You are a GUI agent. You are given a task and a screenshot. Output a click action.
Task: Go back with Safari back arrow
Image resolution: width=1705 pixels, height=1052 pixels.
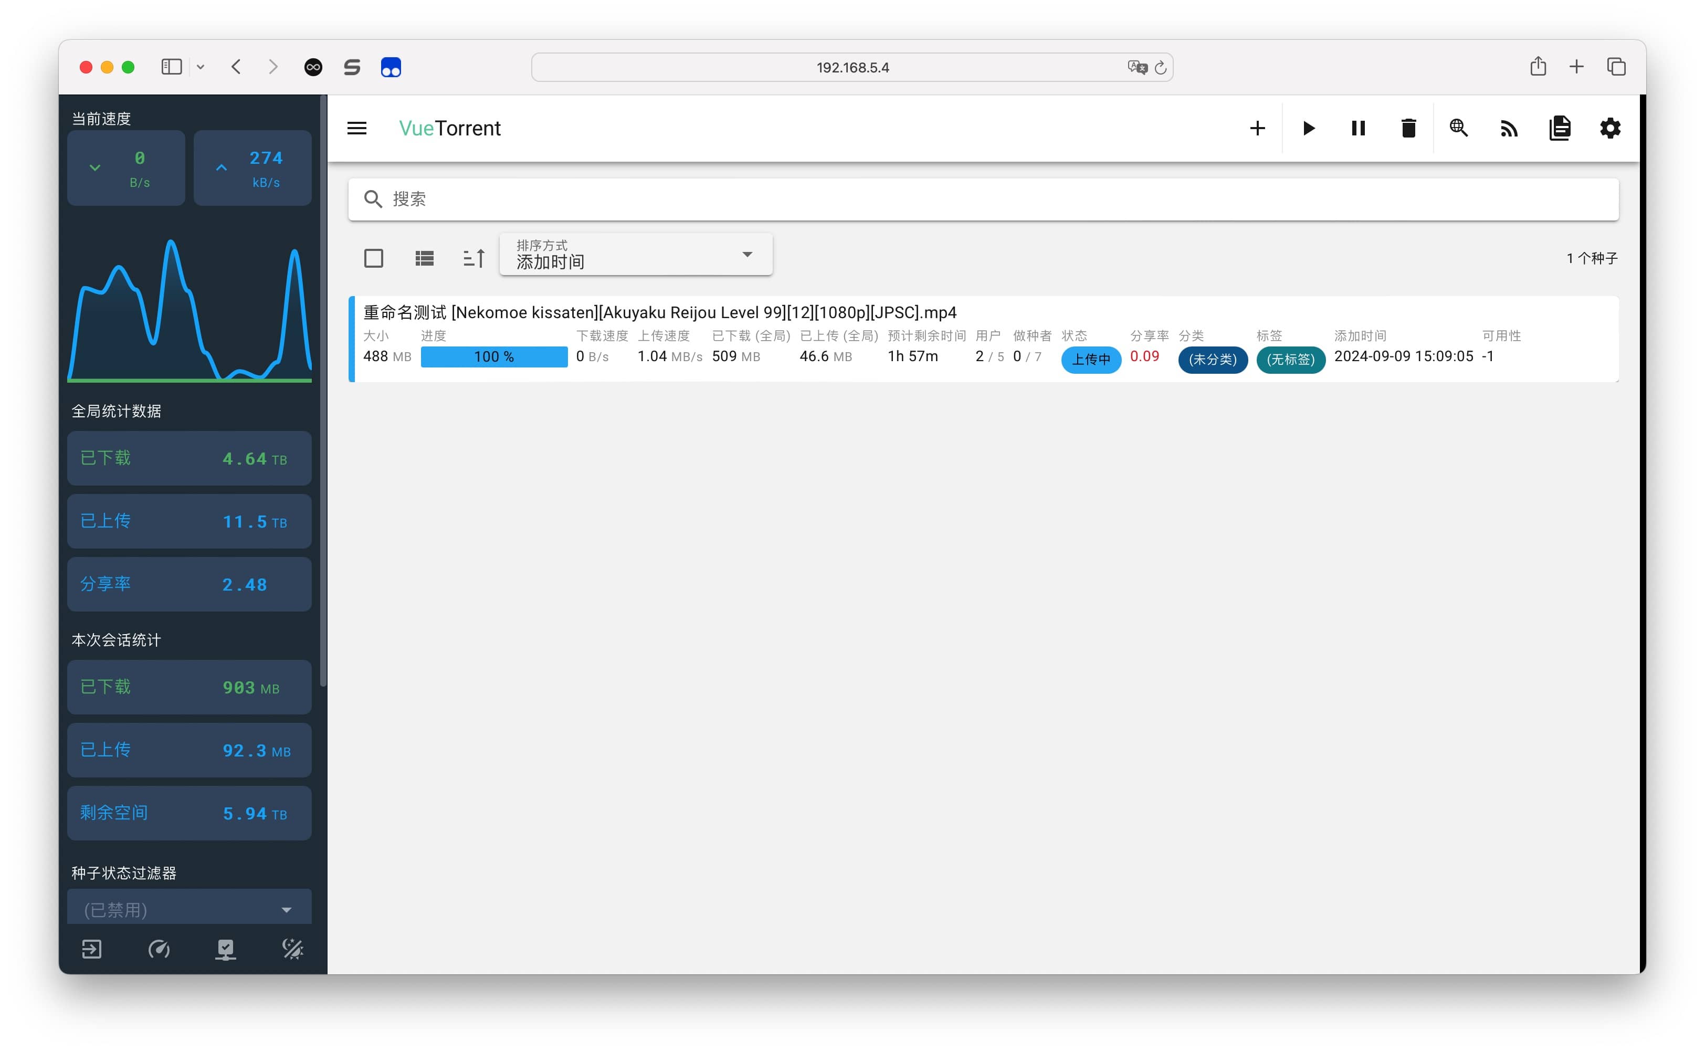pos(237,67)
